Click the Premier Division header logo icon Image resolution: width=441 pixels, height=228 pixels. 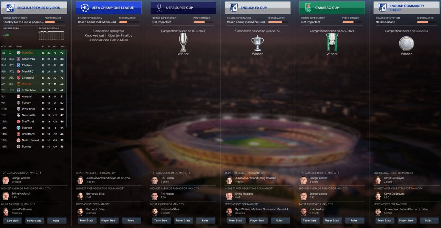(10, 8)
